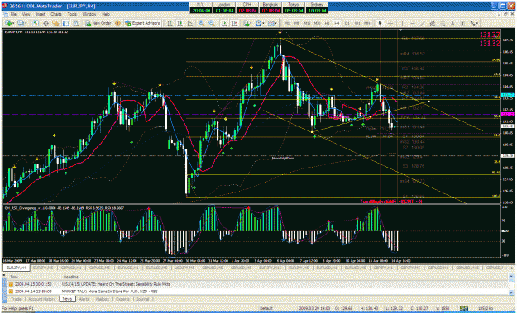Switch to the Trade terminal tab
517x313 pixels.
16,299
